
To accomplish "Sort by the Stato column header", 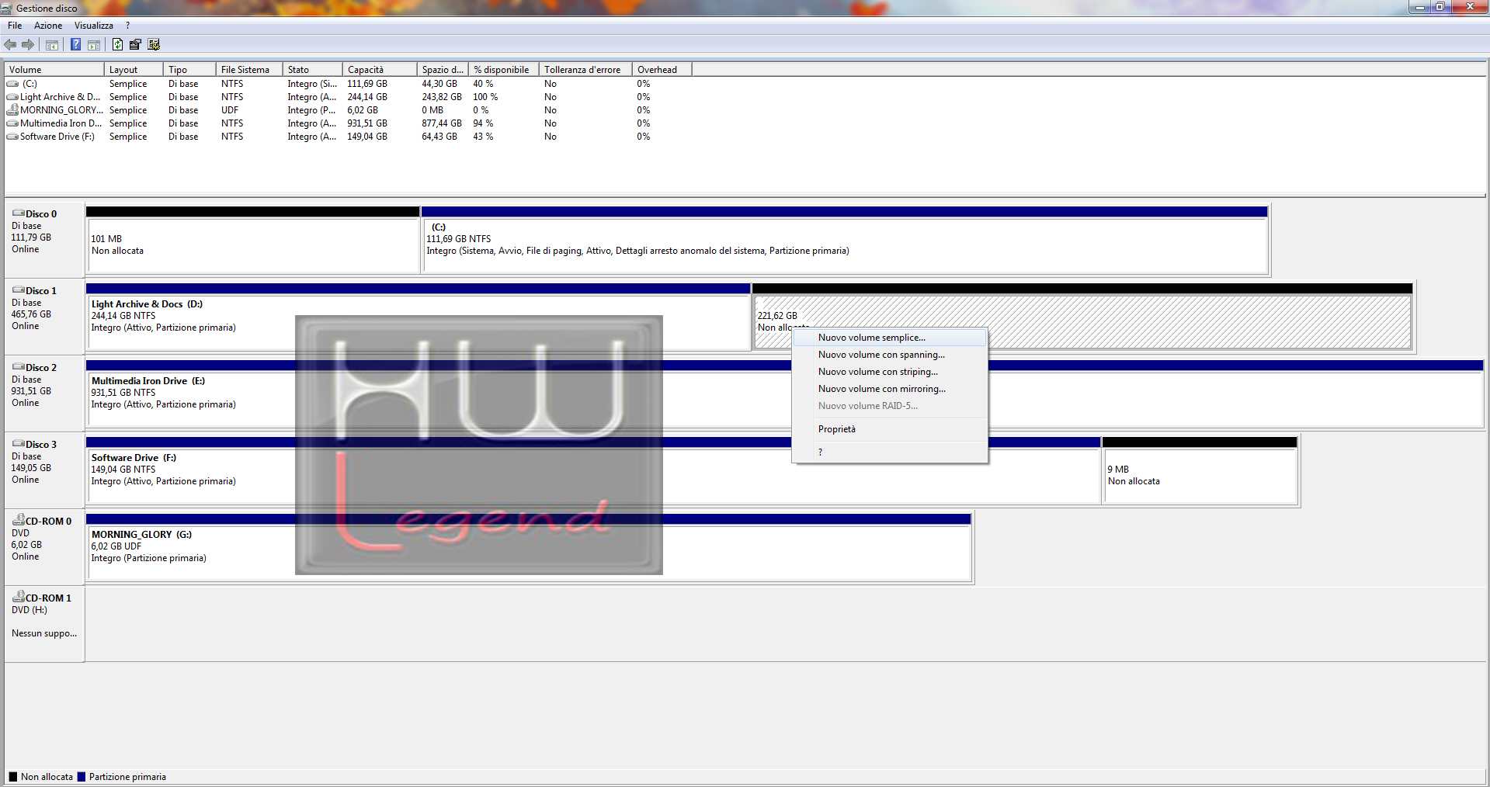I will [x=312, y=70].
